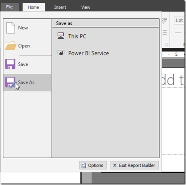
Task: Choose the Save As menu entry
Action: click(x=27, y=83)
